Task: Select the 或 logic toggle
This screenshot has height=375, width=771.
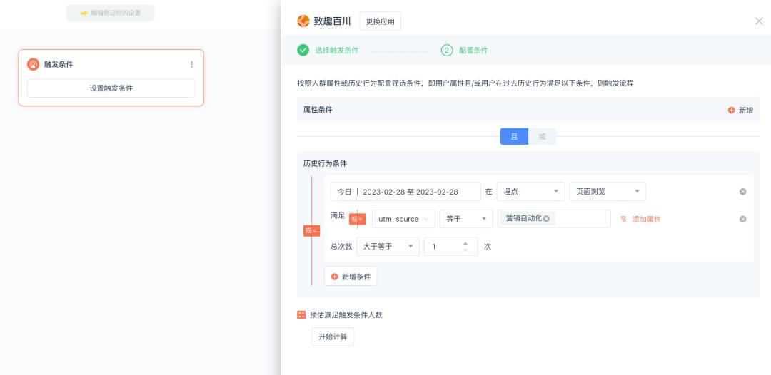Action: click(542, 136)
